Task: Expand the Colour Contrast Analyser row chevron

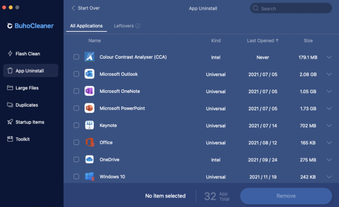Action: tap(329, 57)
